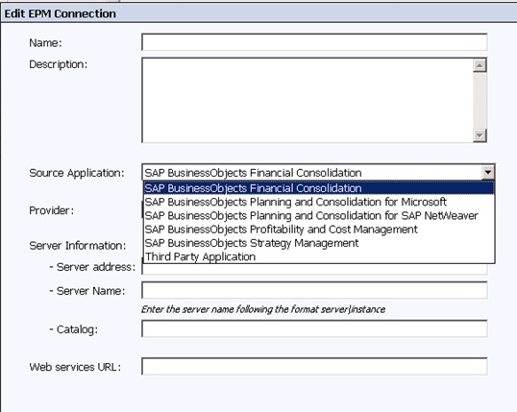
Task: Click the server name format hint text
Action: 263,309
